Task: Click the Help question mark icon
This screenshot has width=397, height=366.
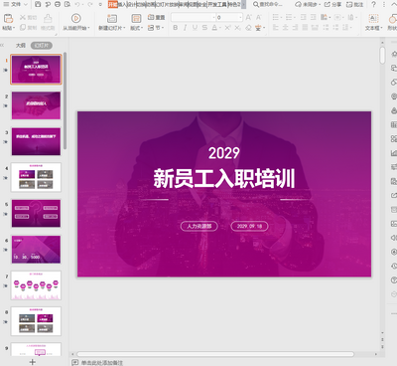Action: coord(373,4)
